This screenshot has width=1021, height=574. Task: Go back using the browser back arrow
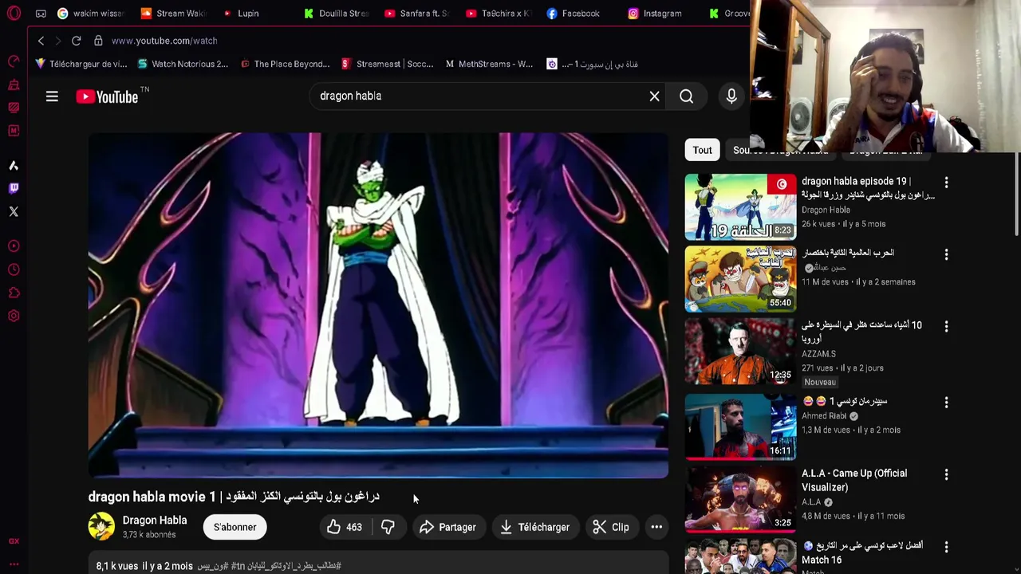[41, 41]
